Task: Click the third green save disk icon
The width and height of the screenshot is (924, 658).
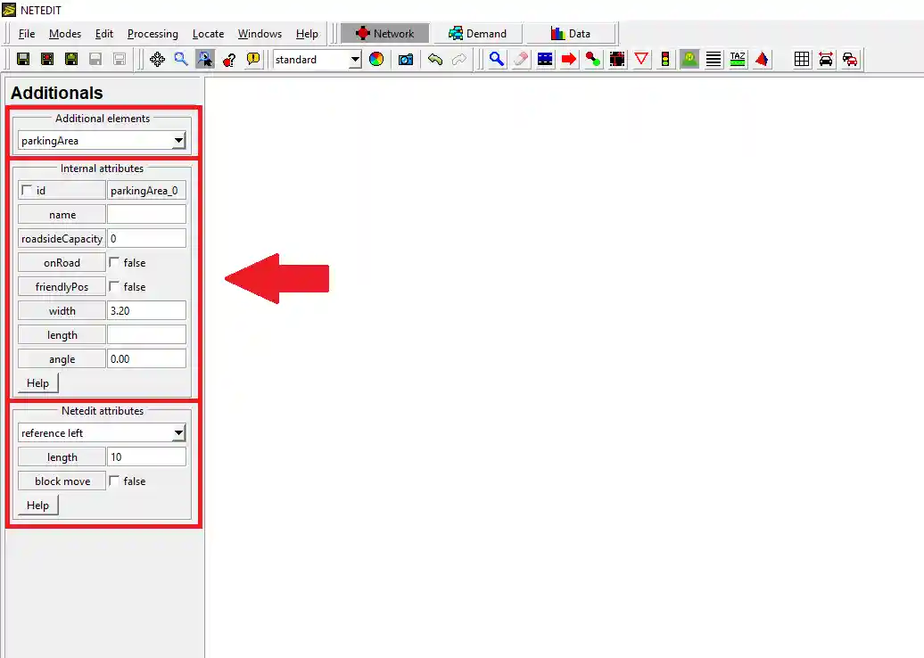Action: [71, 60]
